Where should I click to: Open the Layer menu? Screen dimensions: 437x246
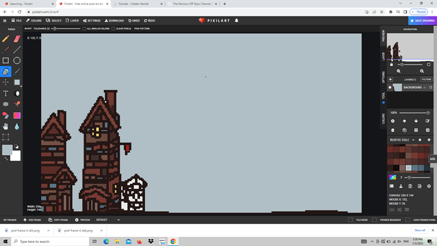pos(72,21)
